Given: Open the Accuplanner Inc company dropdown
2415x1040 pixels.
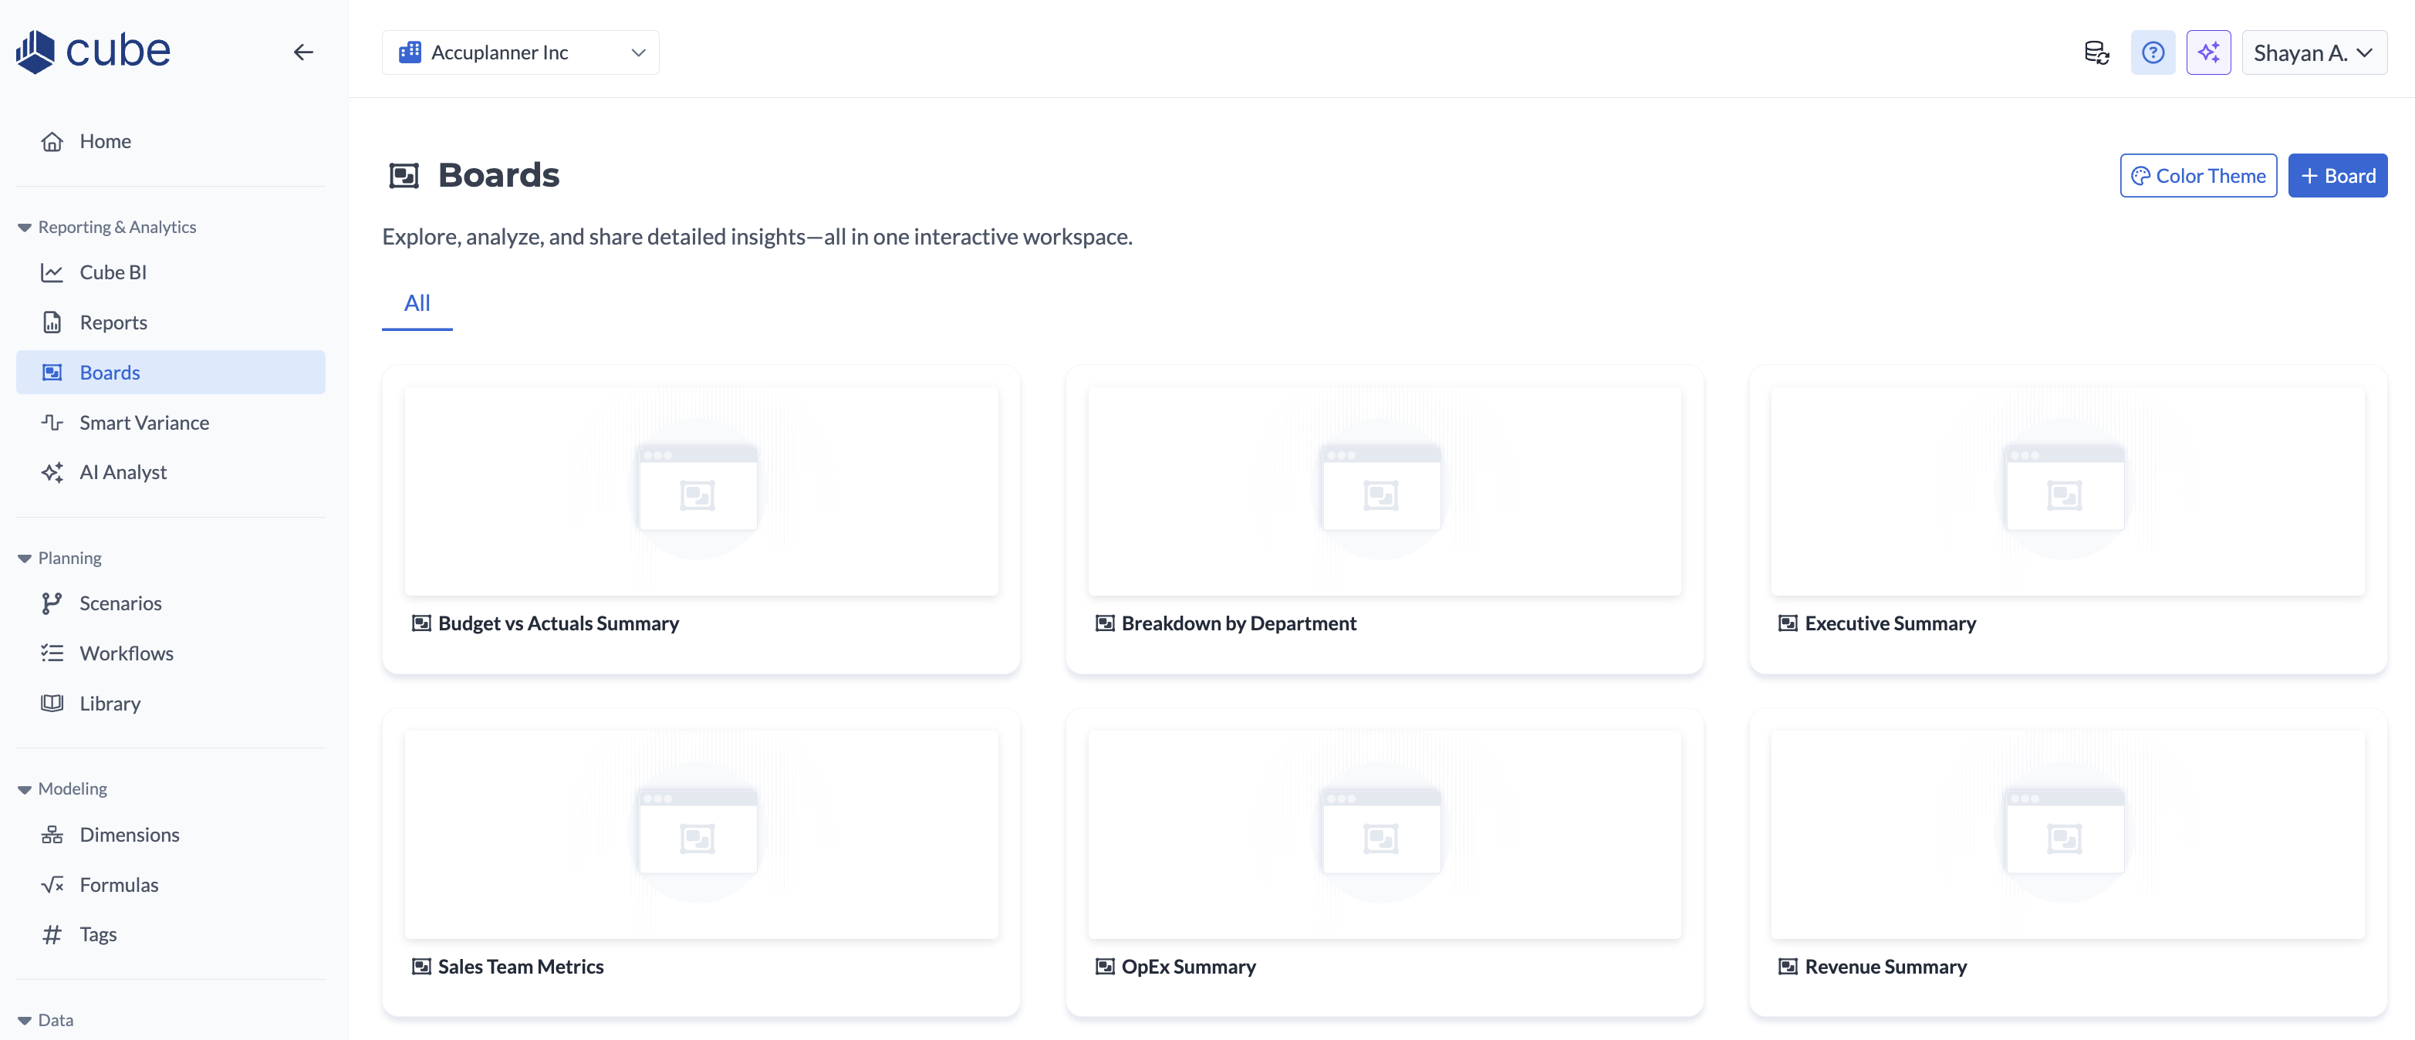Looking at the screenshot, I should coord(520,52).
